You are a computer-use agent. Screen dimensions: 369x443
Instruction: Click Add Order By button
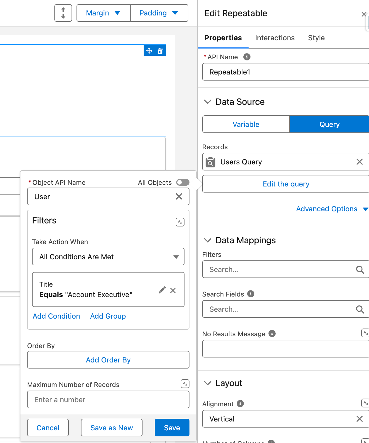[x=108, y=360]
